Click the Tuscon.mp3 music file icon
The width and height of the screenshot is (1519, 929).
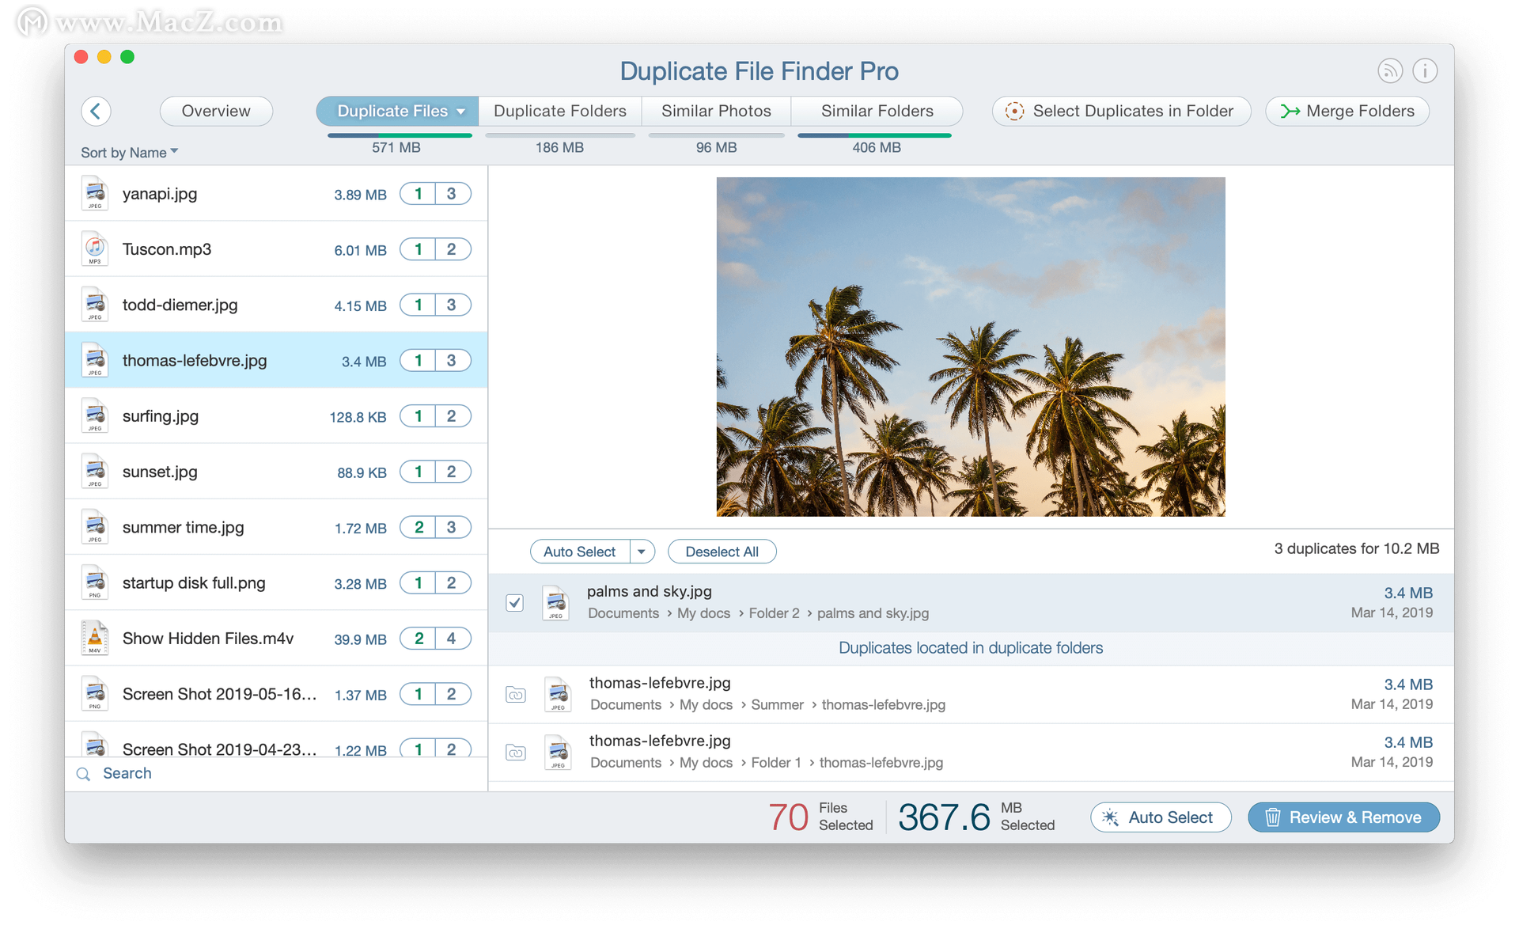point(95,249)
